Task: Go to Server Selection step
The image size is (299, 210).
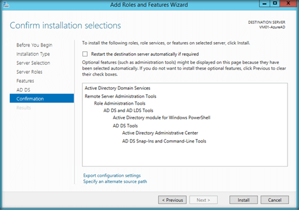Action: click(x=33, y=63)
